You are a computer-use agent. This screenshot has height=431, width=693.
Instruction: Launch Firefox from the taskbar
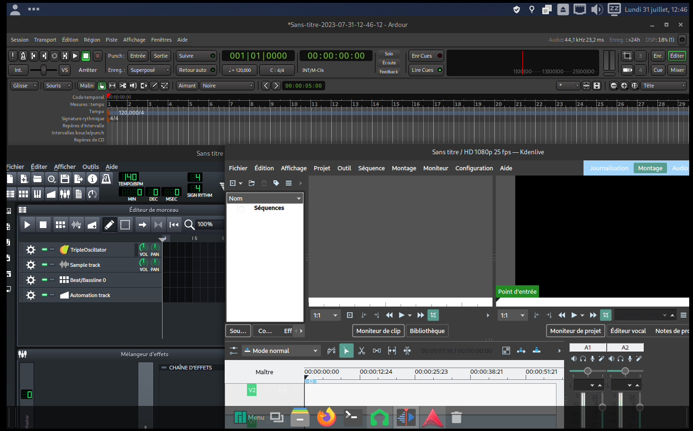coord(326,417)
